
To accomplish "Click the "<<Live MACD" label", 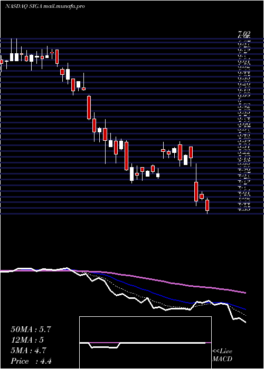I will [222, 355].
